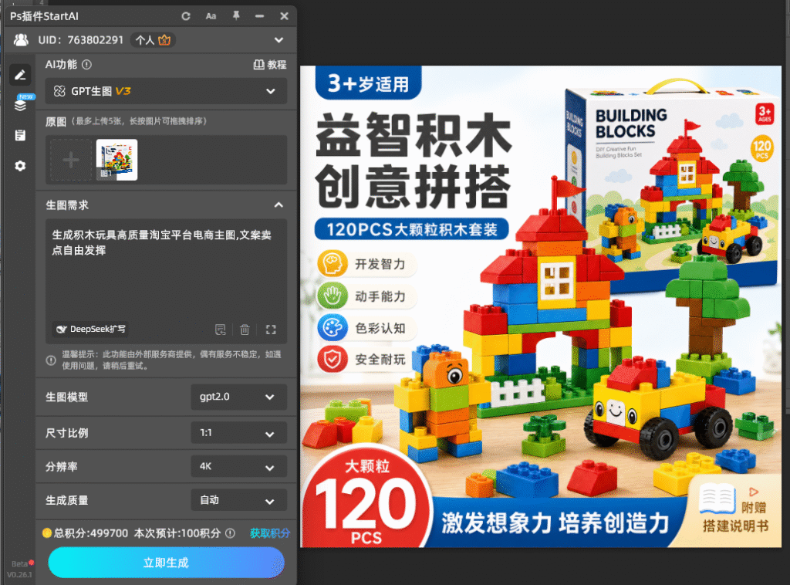Click the 个人 account type badge
Image resolution: width=790 pixels, height=585 pixels.
coord(153,40)
